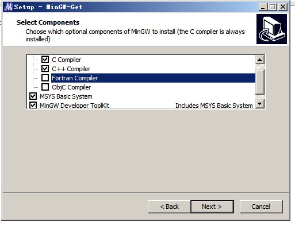Select the ObjC Compiler row label
The width and height of the screenshot is (295, 226).
click(x=71, y=87)
